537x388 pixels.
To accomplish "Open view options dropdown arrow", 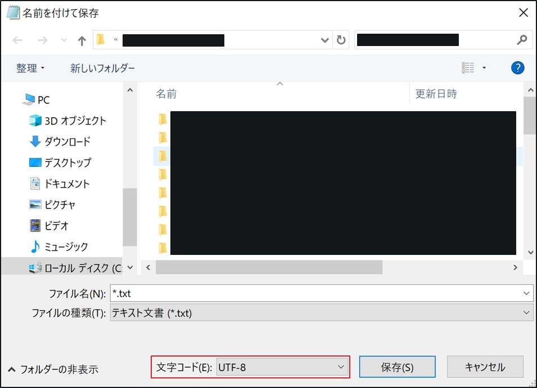I will pos(484,68).
